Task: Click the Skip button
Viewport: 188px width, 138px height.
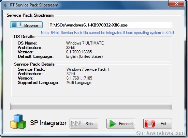Action: tap(84, 123)
